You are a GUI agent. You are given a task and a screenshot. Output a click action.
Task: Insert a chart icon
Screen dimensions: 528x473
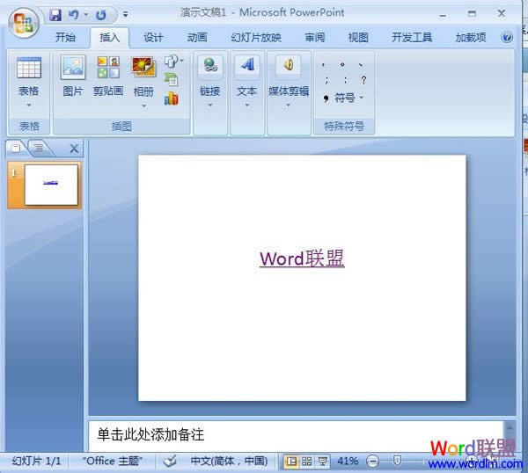[171, 98]
